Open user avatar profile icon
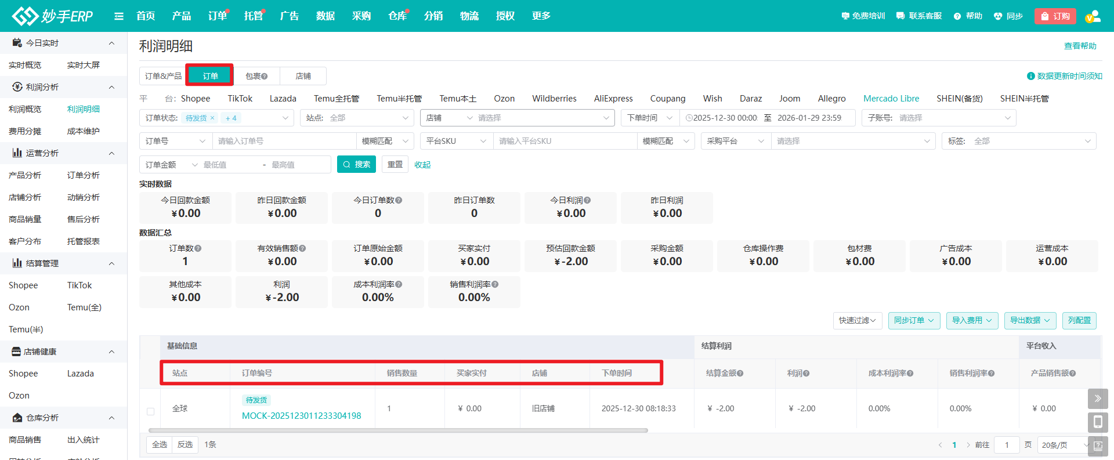1114x460 pixels. click(1093, 16)
